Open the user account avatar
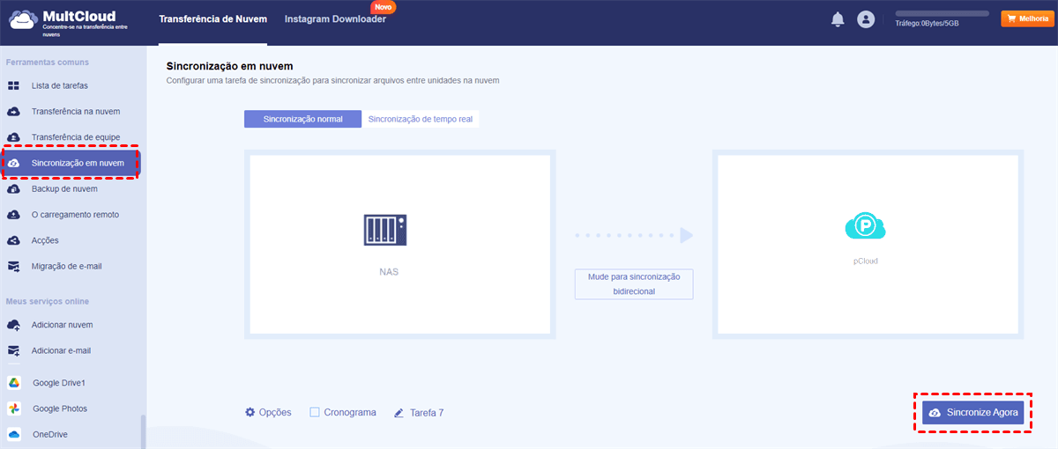Image resolution: width=1058 pixels, height=449 pixels. click(866, 19)
